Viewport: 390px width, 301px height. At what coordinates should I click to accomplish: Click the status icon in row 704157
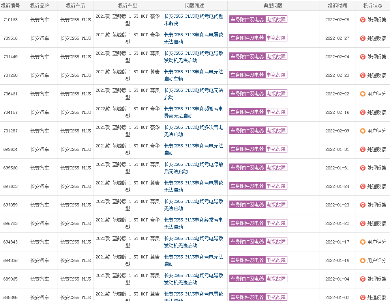[x=363, y=112]
